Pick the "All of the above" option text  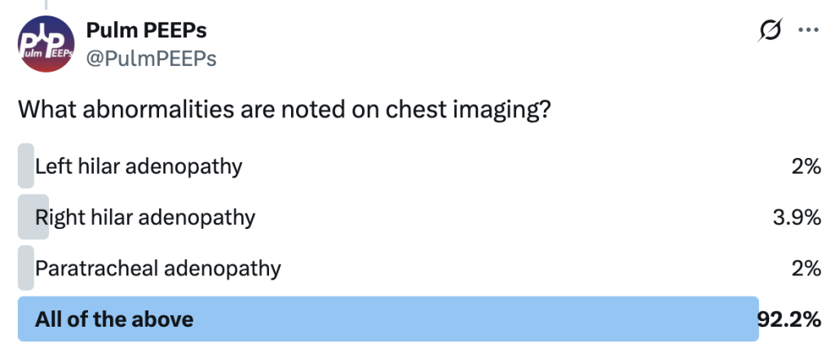tap(114, 319)
